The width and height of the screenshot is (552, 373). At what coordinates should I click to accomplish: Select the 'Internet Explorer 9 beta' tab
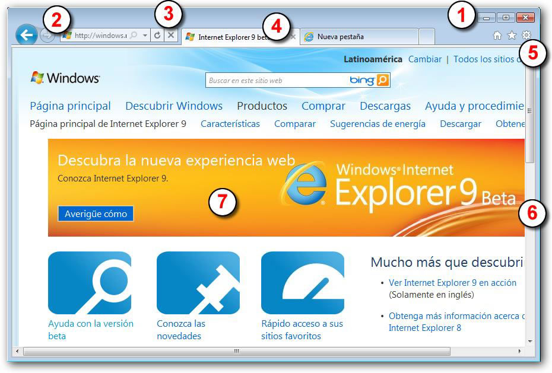point(240,37)
